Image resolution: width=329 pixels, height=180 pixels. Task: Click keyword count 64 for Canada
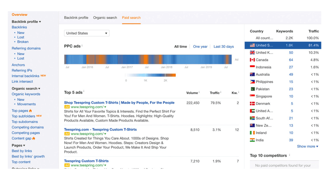291,60
